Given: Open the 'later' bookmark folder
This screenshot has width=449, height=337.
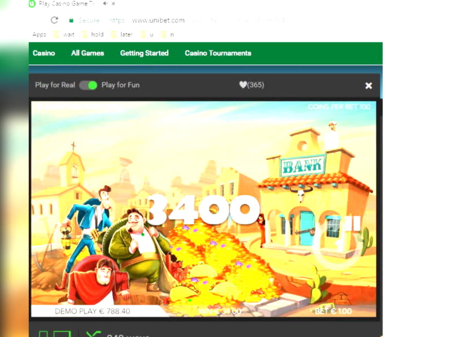Looking at the screenshot, I should point(122,34).
